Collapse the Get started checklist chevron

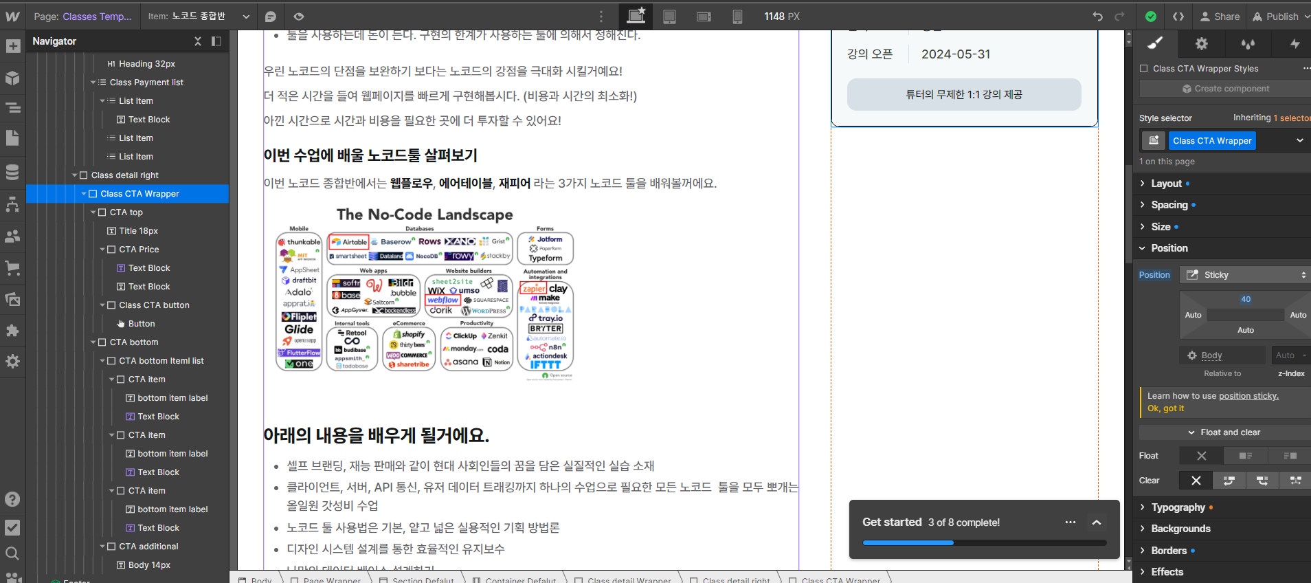coord(1097,522)
